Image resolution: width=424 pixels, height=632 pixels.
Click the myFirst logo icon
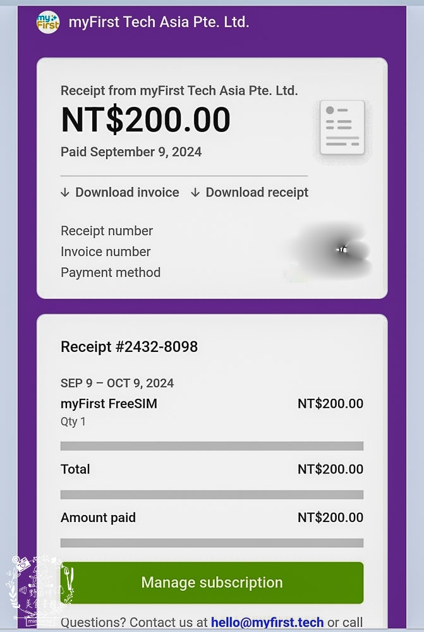[48, 22]
